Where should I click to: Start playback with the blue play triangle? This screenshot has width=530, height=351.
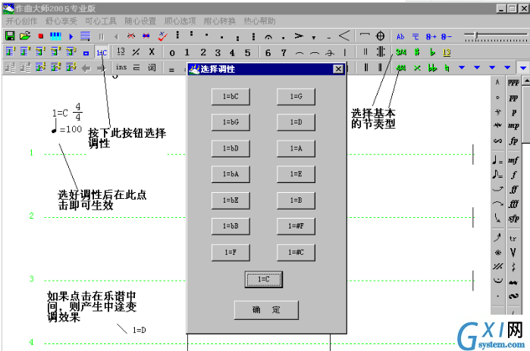71,36
